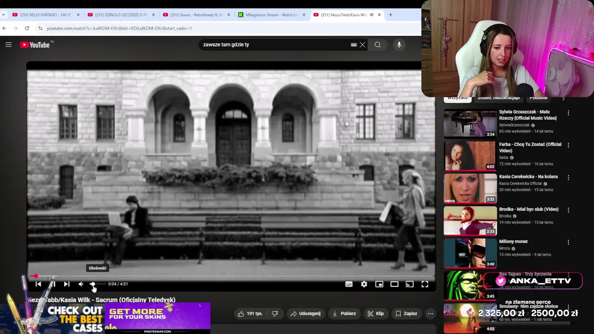Mute audio icon on Mezo/Tabb tab
This screenshot has width=594, height=334.
pos(371,15)
